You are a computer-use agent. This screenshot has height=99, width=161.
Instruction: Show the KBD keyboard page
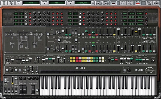pos(156,3)
